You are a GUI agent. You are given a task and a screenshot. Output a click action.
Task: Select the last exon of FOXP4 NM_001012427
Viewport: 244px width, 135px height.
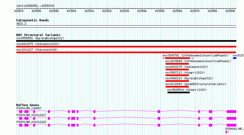[x=232, y=118]
